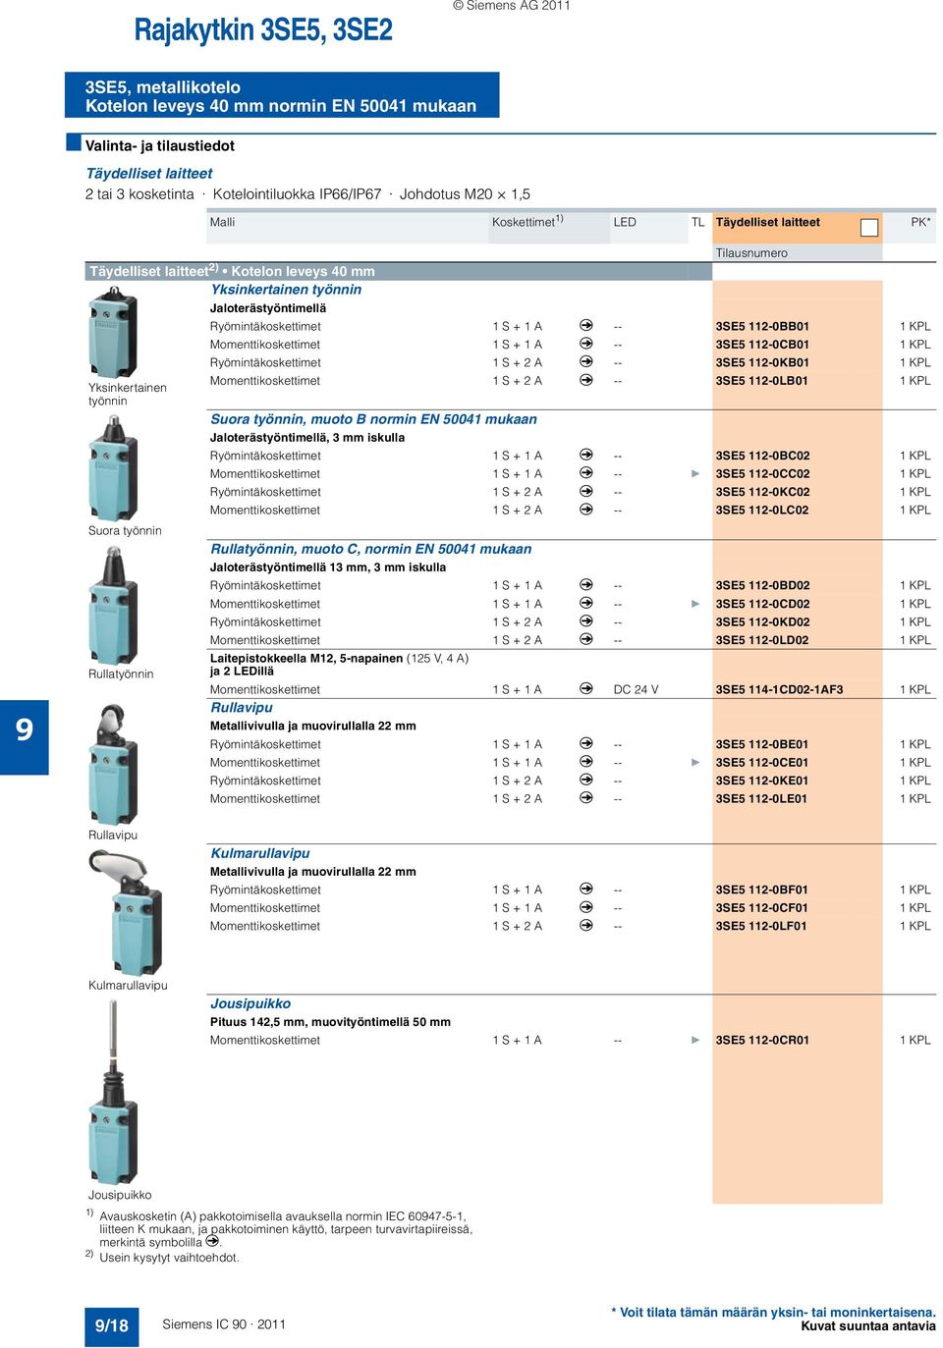Click positive-opening symbol in 3SE5 112-0LD02 row
The image size is (943, 1348).
click(586, 639)
